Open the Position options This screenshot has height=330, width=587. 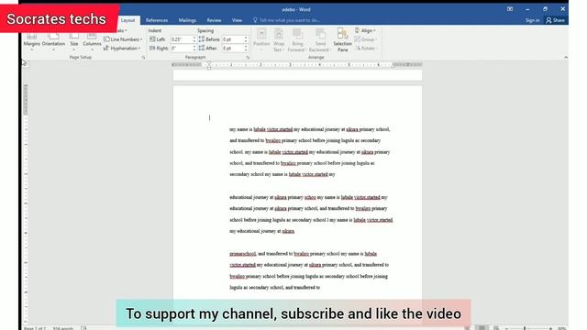tap(261, 39)
